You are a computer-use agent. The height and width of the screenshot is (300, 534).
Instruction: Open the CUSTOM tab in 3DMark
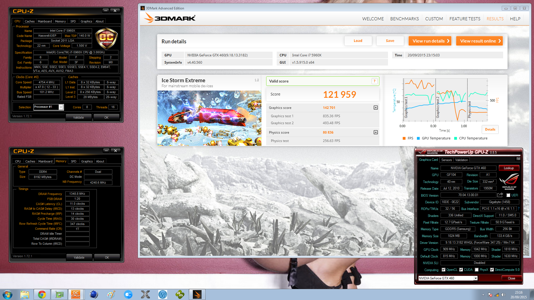pyautogui.click(x=434, y=19)
